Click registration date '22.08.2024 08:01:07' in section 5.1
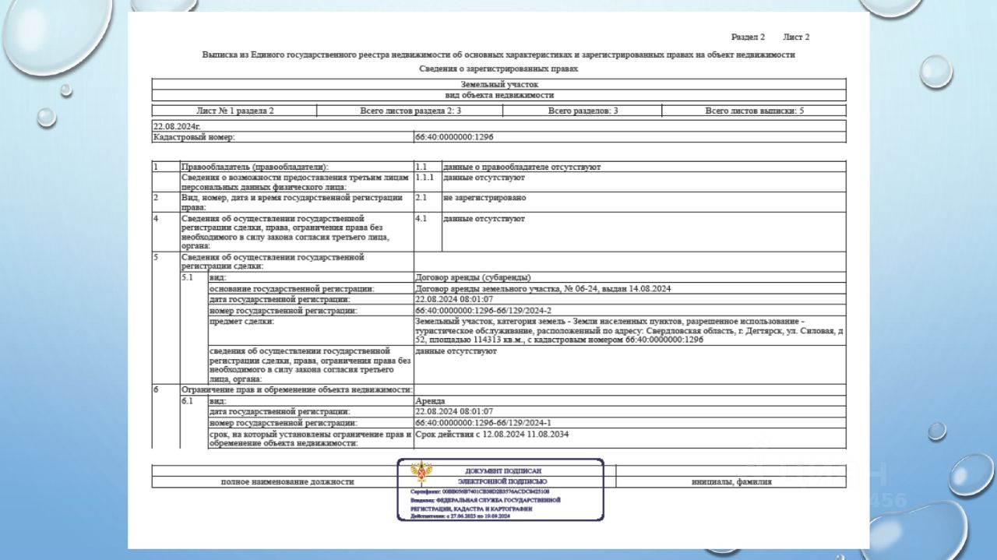997x560 pixels. tap(454, 299)
